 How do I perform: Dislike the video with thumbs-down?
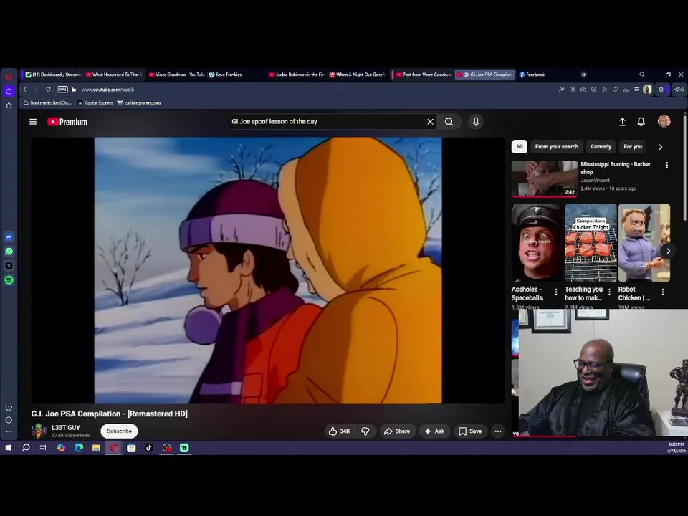tap(365, 431)
